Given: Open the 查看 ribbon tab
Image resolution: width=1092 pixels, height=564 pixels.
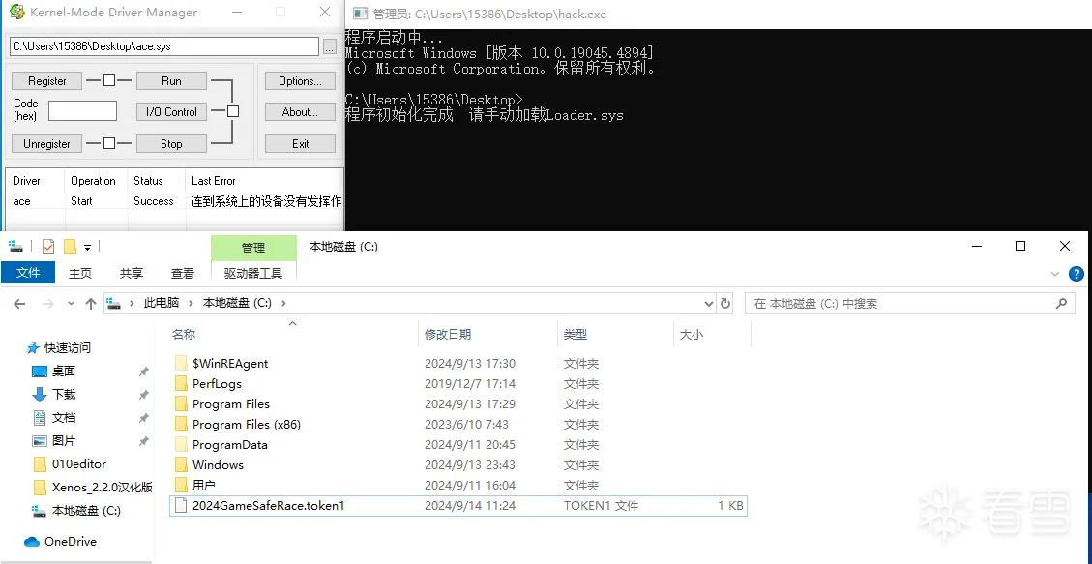Looking at the screenshot, I should (x=183, y=274).
